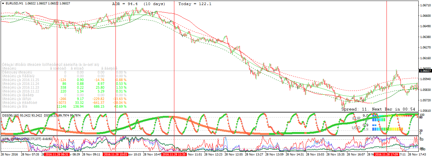Click the current price tag 1.06027 on price axis
Screen dimensions: 432x158
(425, 71)
